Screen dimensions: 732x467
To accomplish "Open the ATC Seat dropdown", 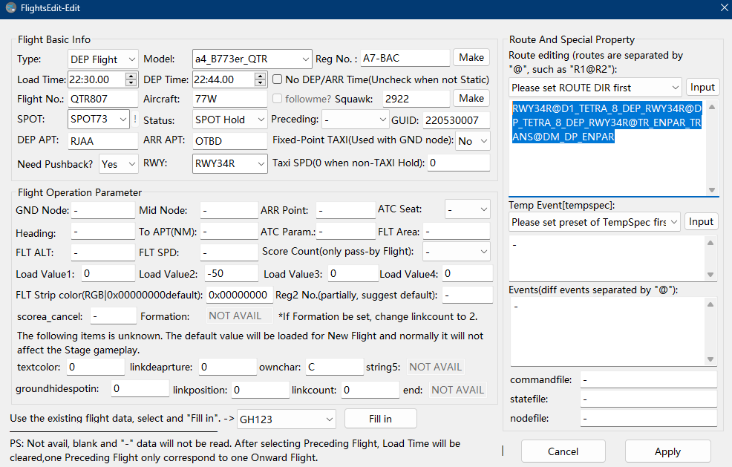I will click(467, 209).
